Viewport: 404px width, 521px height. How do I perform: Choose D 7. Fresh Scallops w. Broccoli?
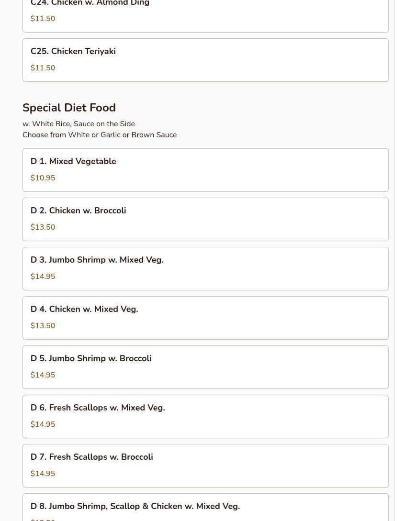tap(92, 457)
